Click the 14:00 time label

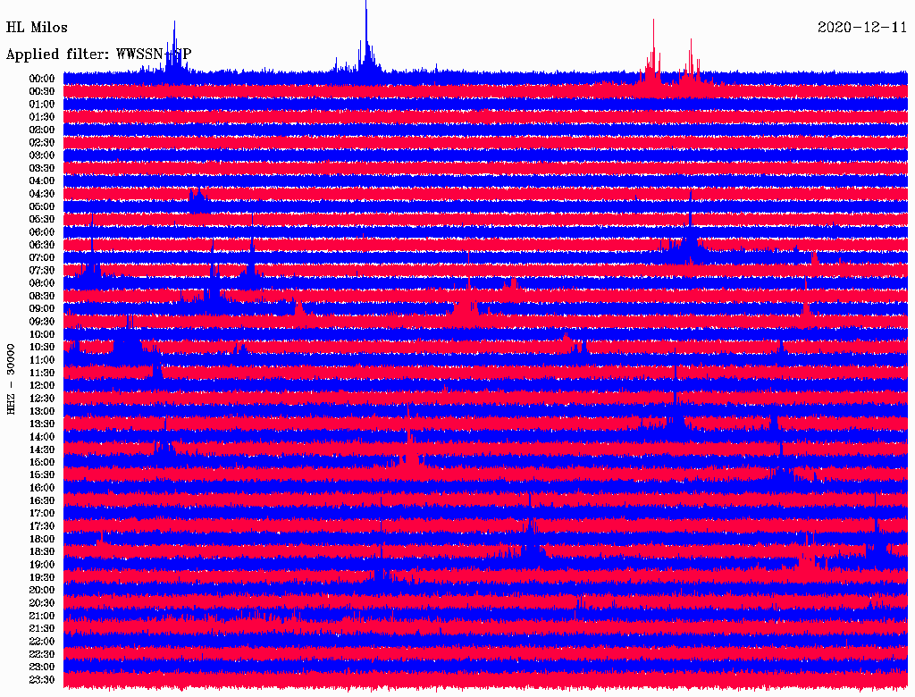[x=42, y=437]
